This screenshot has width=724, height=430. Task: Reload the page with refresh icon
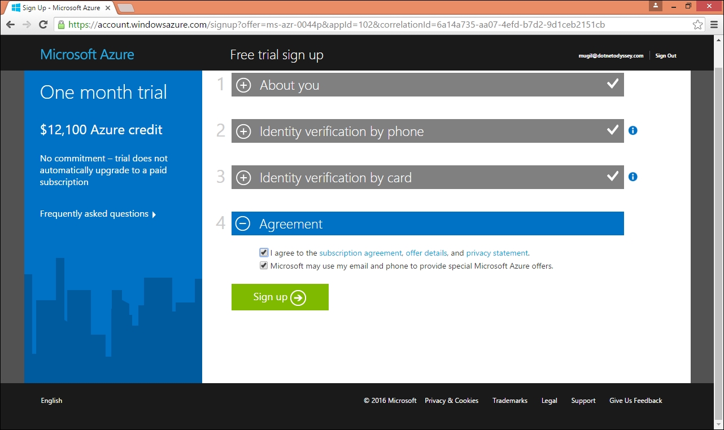(43, 25)
